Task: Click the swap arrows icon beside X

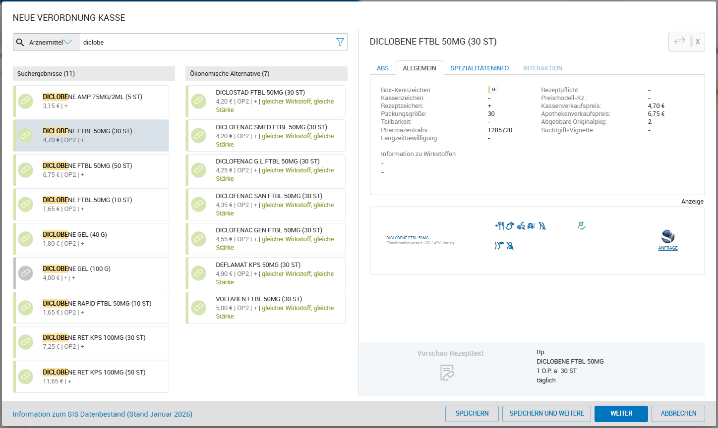Action: tap(679, 41)
